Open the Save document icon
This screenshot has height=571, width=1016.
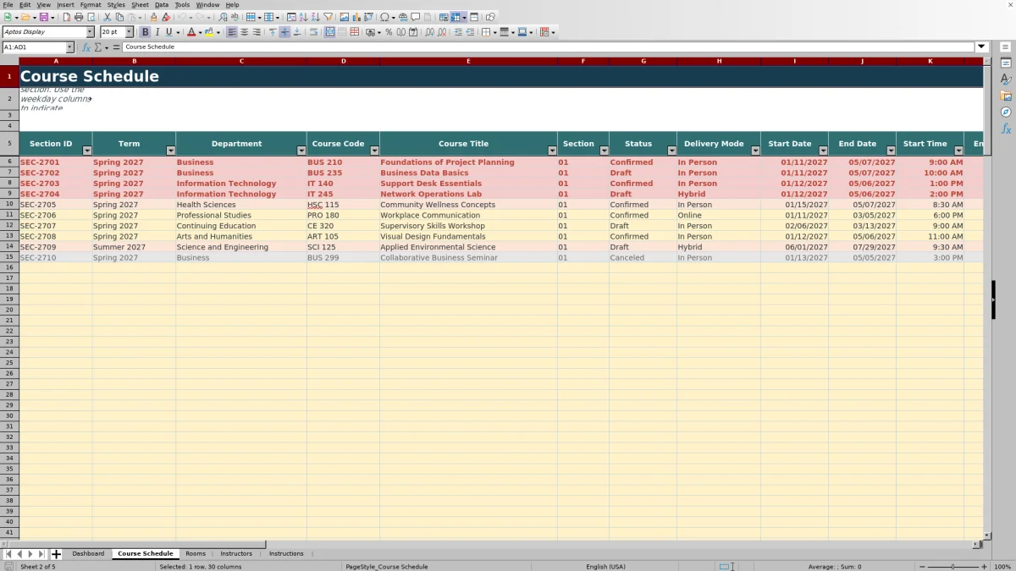coord(42,17)
